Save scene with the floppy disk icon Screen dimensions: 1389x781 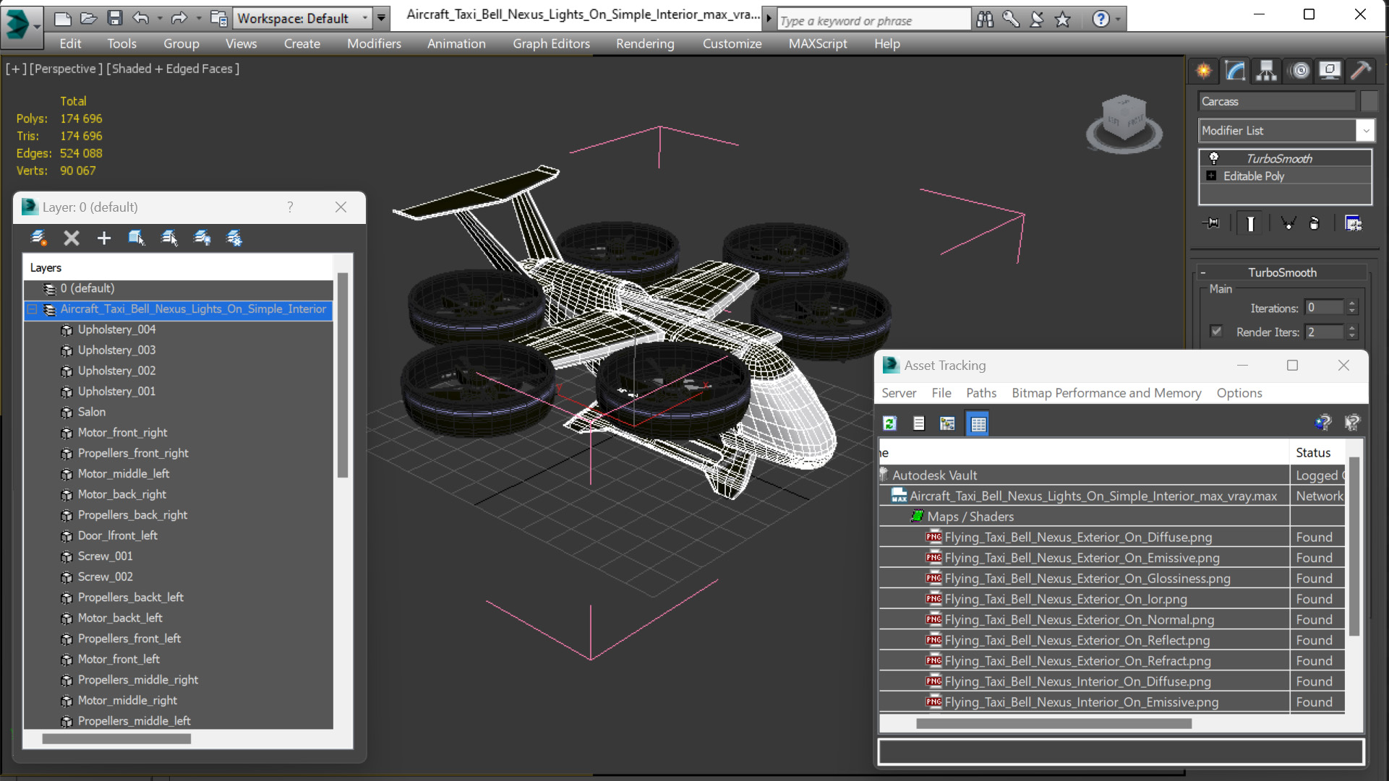coord(114,19)
